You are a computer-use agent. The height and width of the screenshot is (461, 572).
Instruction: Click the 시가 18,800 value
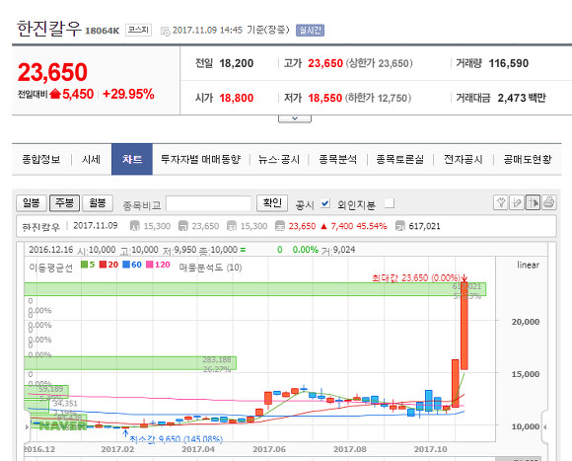(x=237, y=98)
